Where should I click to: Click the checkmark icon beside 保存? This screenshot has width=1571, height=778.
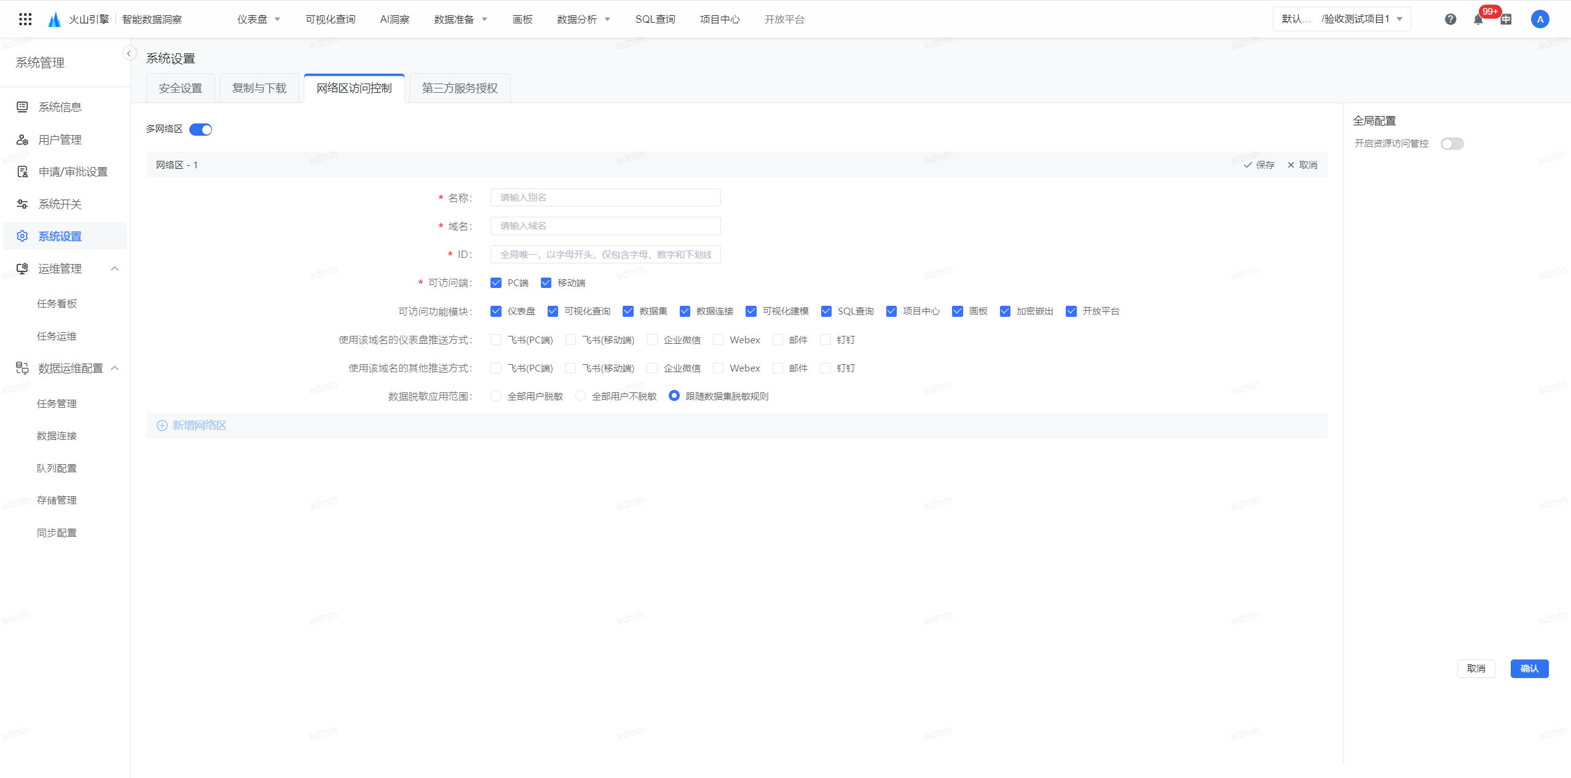[x=1248, y=165]
